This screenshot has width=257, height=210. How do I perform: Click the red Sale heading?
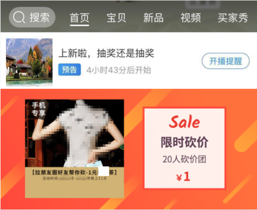tap(185, 122)
